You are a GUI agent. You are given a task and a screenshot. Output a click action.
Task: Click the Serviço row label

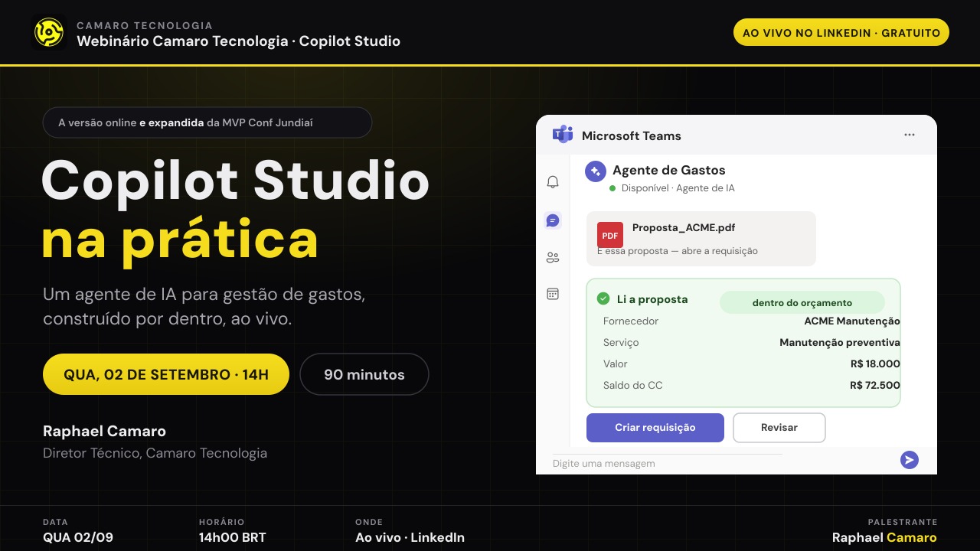click(621, 342)
